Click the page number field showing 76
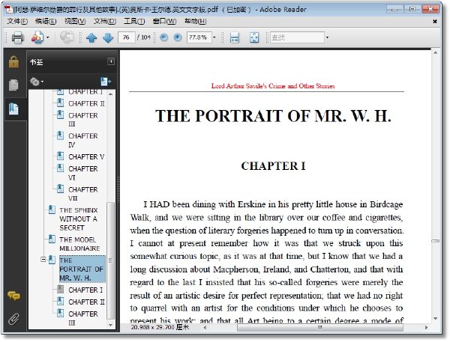450x342 pixels. click(126, 37)
